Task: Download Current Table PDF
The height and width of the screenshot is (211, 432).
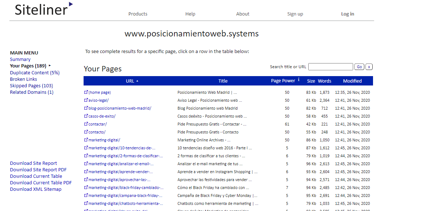Action: pyautogui.click(x=41, y=183)
